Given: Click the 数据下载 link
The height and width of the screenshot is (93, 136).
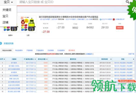Looking at the screenshot, I should coord(131,54).
